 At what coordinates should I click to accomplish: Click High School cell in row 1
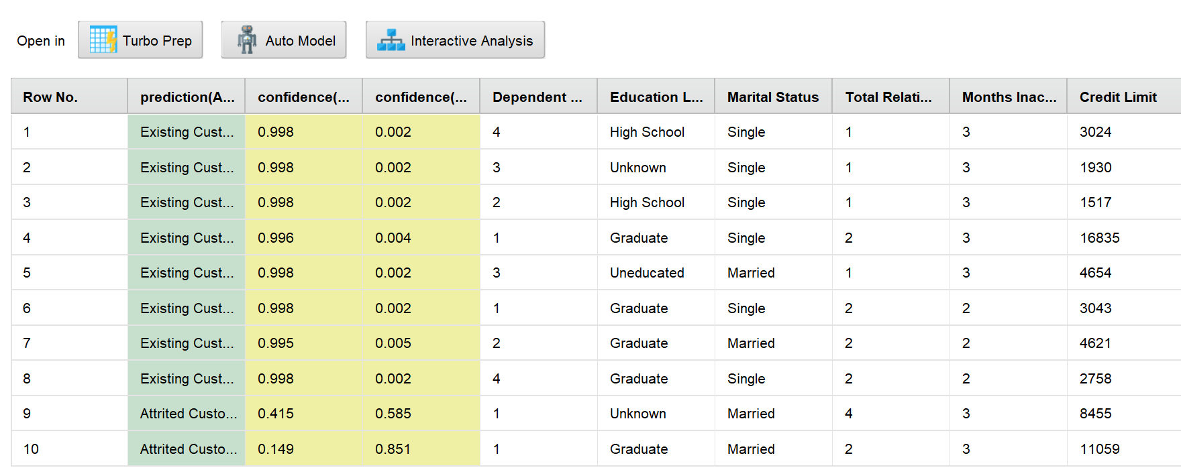pyautogui.click(x=656, y=132)
